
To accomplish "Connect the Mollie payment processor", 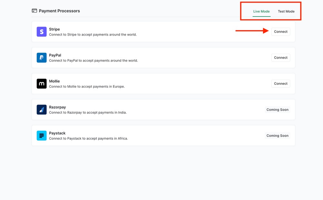I will click(x=280, y=83).
